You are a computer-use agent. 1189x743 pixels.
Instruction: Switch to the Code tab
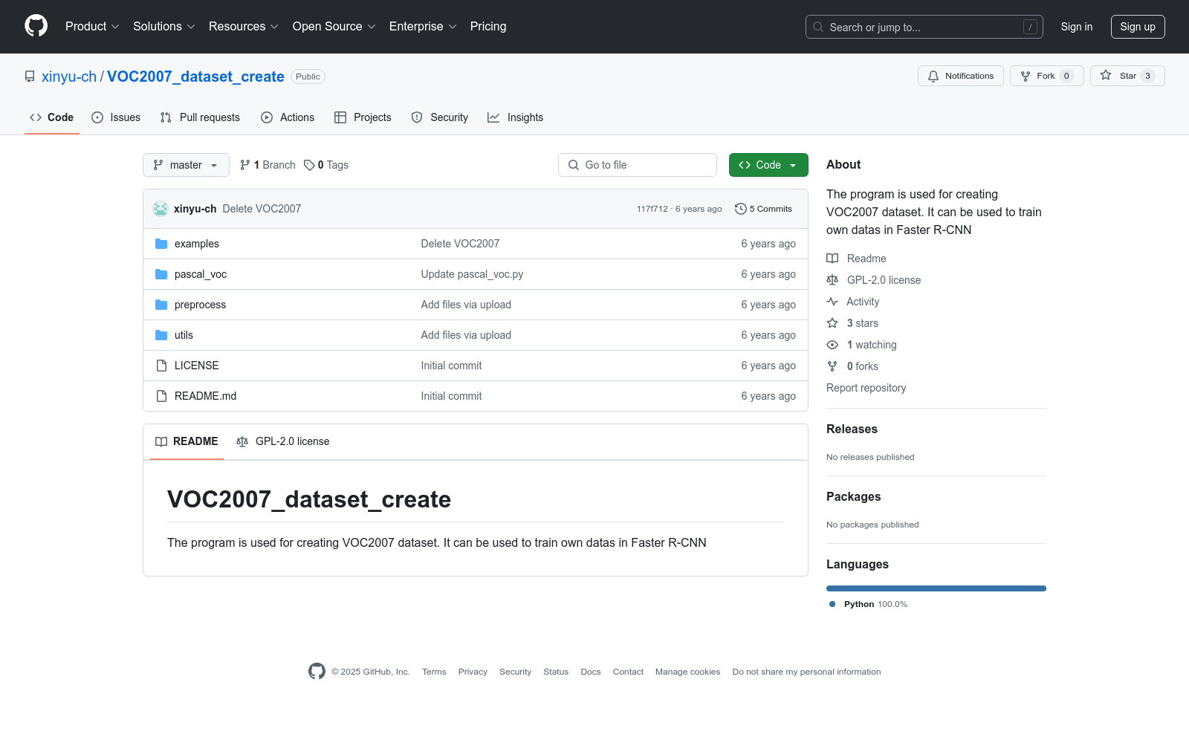(52, 117)
